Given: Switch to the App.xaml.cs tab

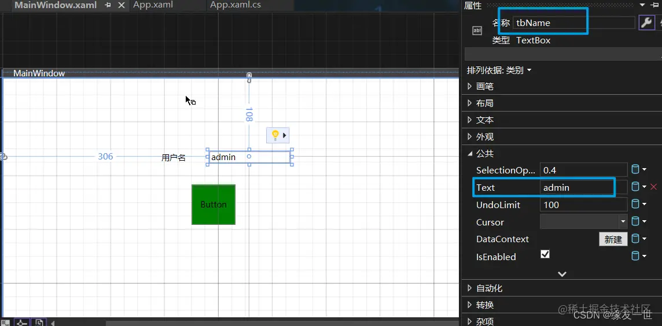Looking at the screenshot, I should point(236,5).
